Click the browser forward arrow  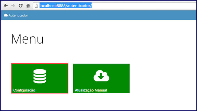[13, 6]
